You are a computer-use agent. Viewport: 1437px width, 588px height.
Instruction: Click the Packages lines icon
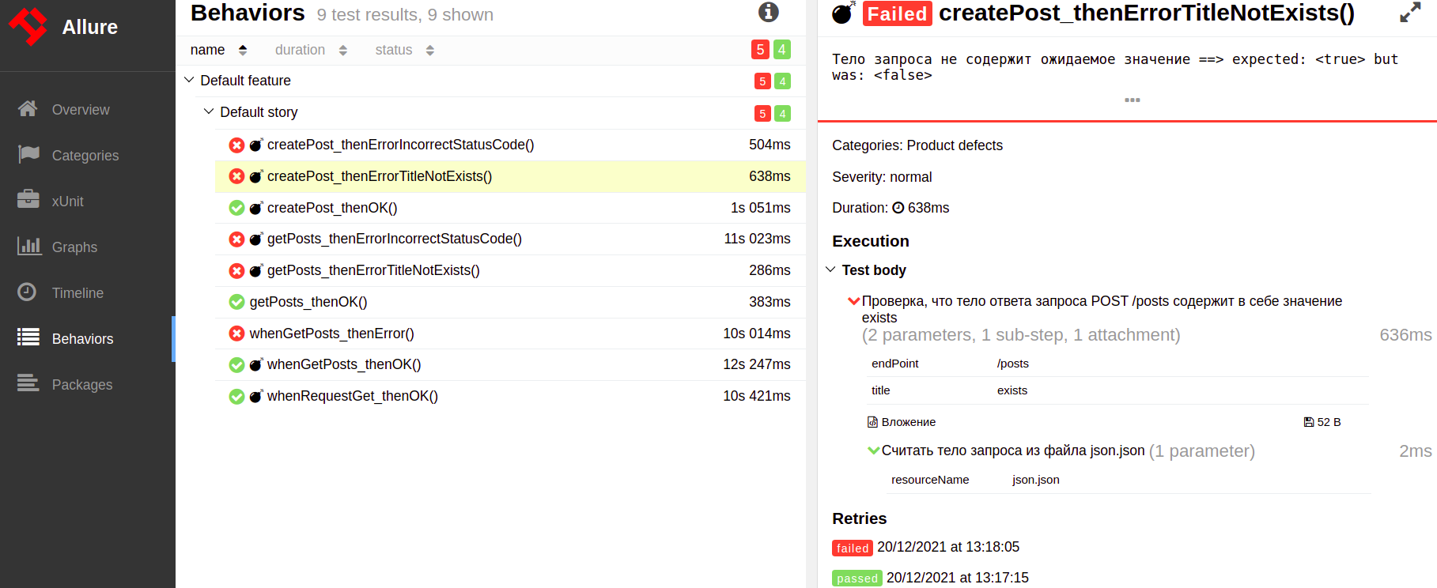[28, 383]
